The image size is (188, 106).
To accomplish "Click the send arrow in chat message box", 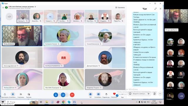I will click(x=149, y=94).
